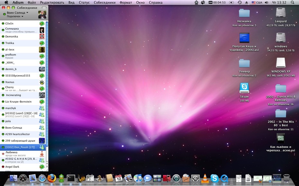Open the Статус menu
This screenshot has height=186, width=299.
84,3
